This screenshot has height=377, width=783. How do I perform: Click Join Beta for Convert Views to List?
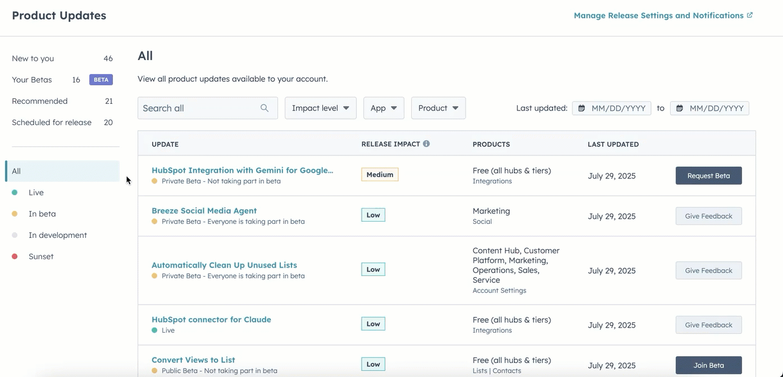[708, 365]
